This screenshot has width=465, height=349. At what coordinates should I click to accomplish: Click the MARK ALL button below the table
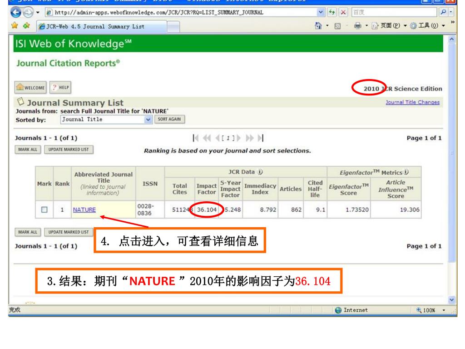tap(28, 232)
